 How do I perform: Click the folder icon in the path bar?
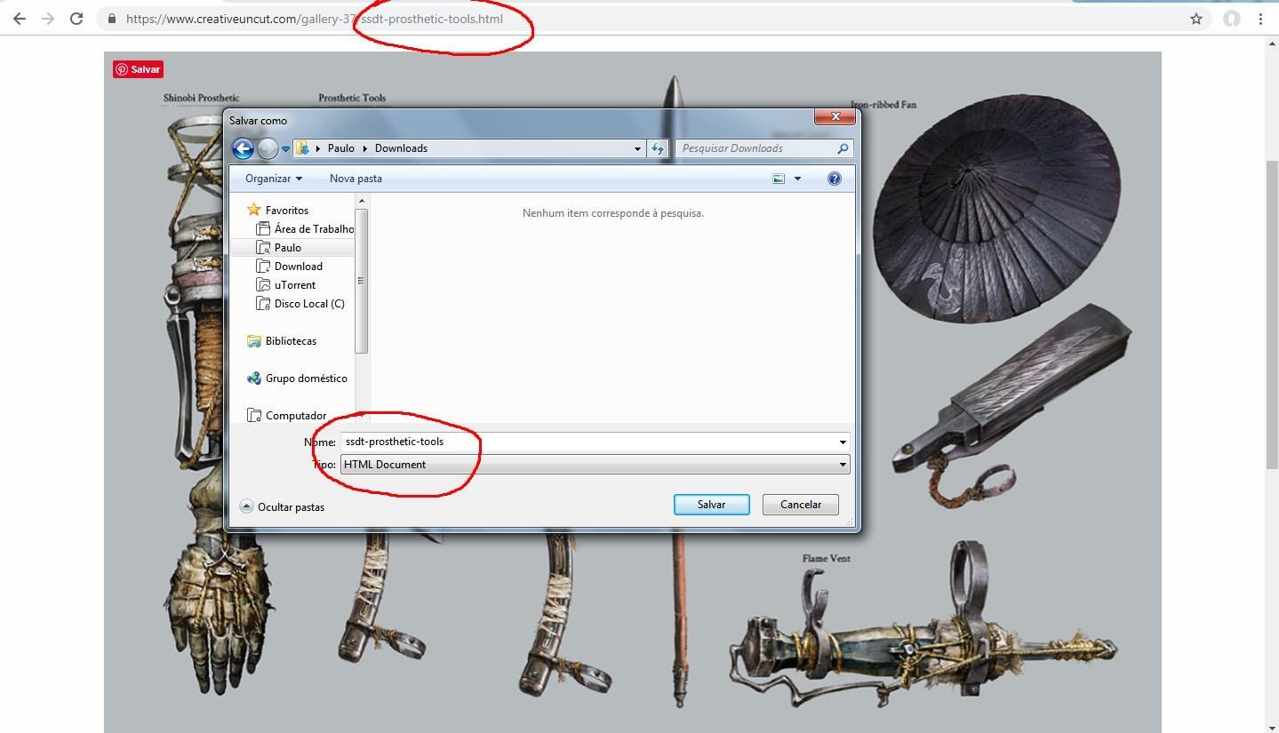(302, 148)
